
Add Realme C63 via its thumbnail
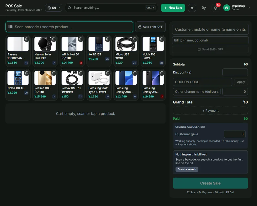pyautogui.click(x=45, y=78)
